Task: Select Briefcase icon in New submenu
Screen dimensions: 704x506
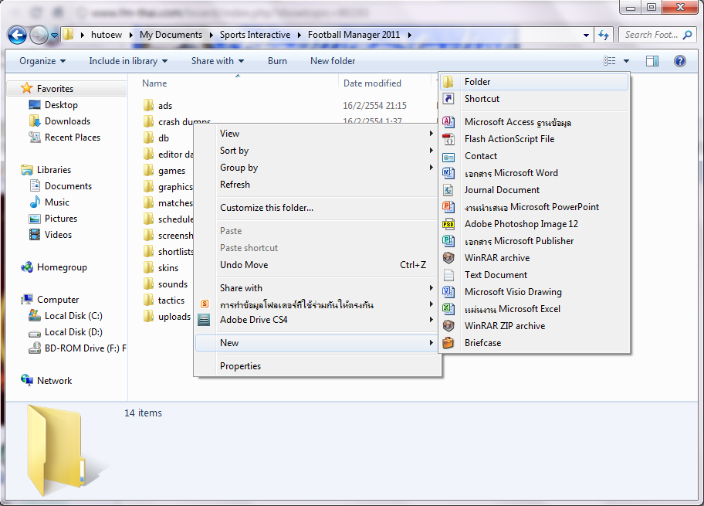Action: pyautogui.click(x=448, y=343)
